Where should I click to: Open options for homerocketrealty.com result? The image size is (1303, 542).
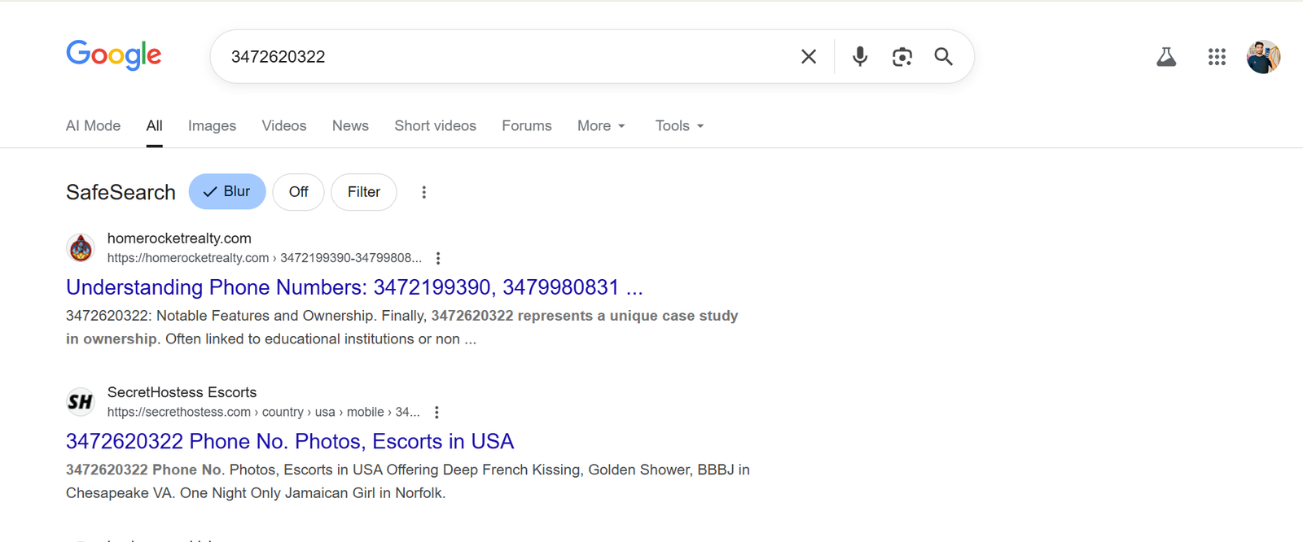click(438, 258)
